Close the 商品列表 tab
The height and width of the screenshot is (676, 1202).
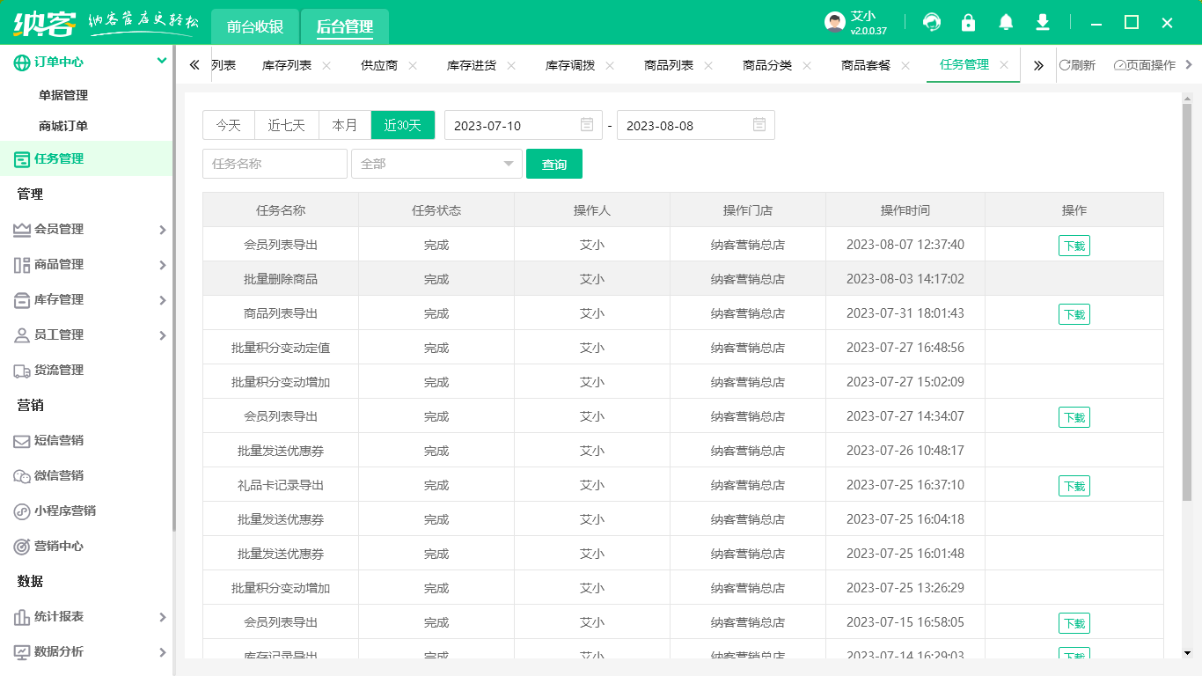point(708,65)
